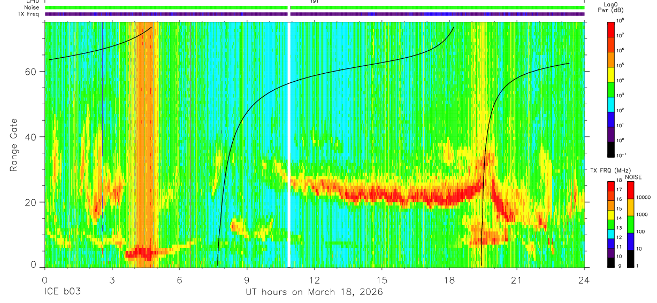The width and height of the screenshot is (657, 303).
Task: Click the 'Range Gate' y-axis label
Action: pyautogui.click(x=13, y=145)
